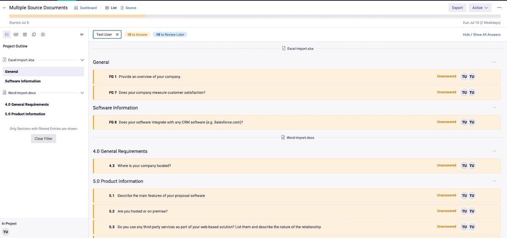This screenshot has width=507, height=238.
Task: Switch to the Dashboard view
Action: coord(85,8)
